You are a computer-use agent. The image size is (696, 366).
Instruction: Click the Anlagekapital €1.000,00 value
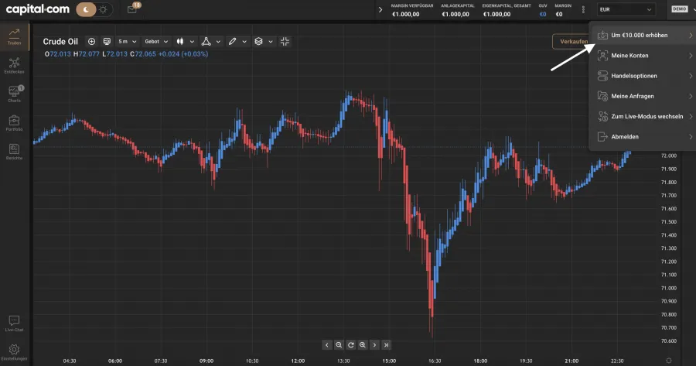pos(455,14)
